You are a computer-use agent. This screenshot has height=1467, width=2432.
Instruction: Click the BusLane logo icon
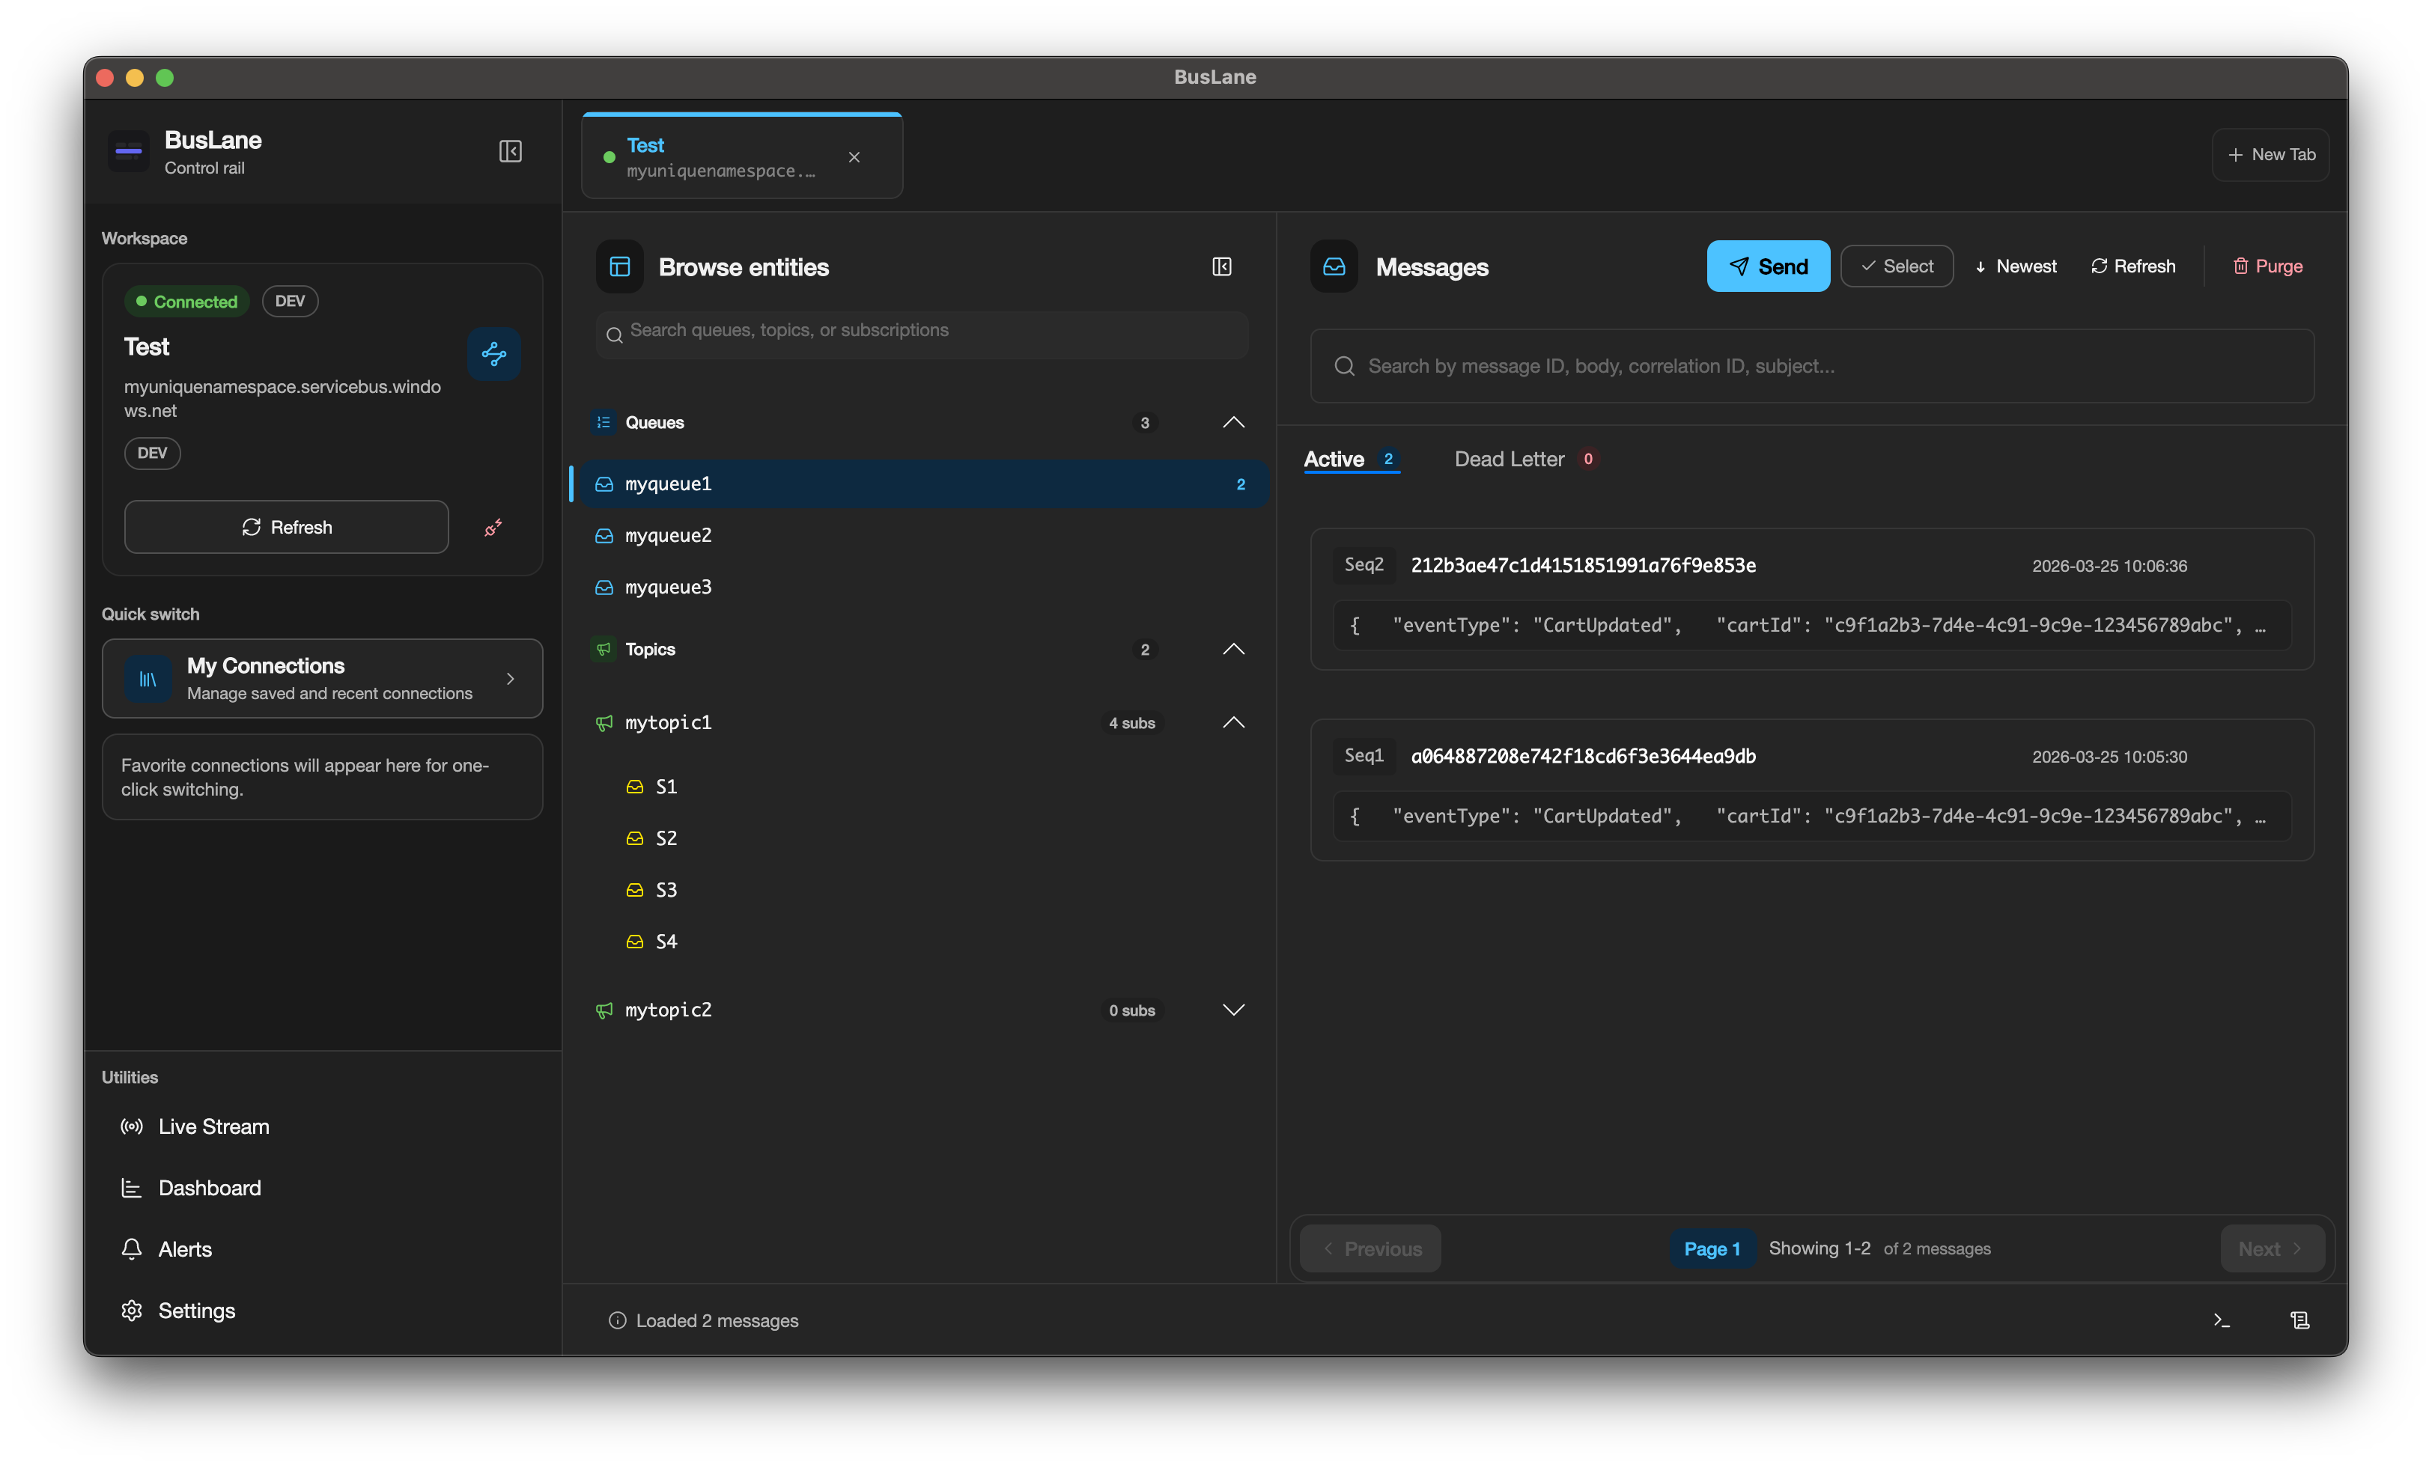coord(128,152)
